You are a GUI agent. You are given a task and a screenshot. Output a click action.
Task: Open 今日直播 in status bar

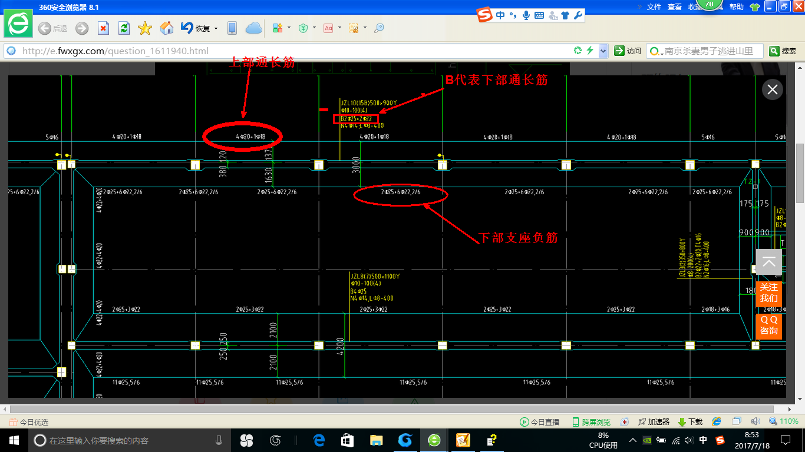539,422
